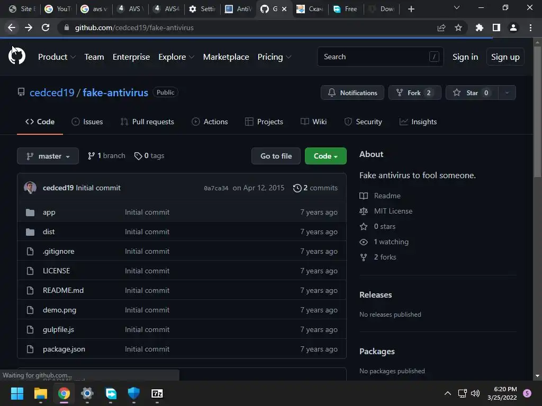542x406 pixels.
Task: Open package.json file
Action: coord(64,349)
